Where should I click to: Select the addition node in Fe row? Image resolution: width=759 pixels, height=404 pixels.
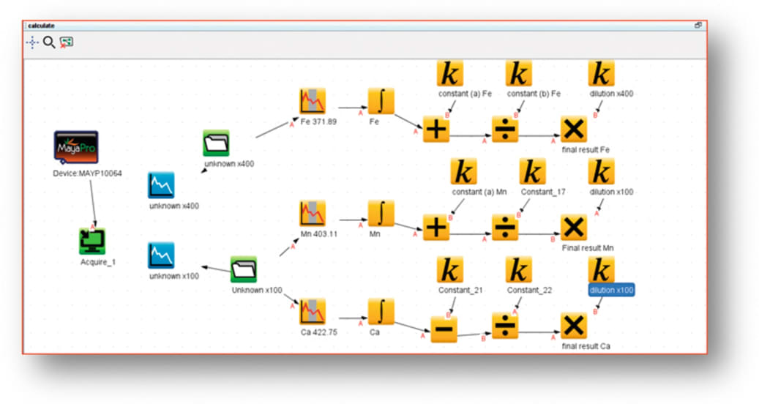point(436,130)
